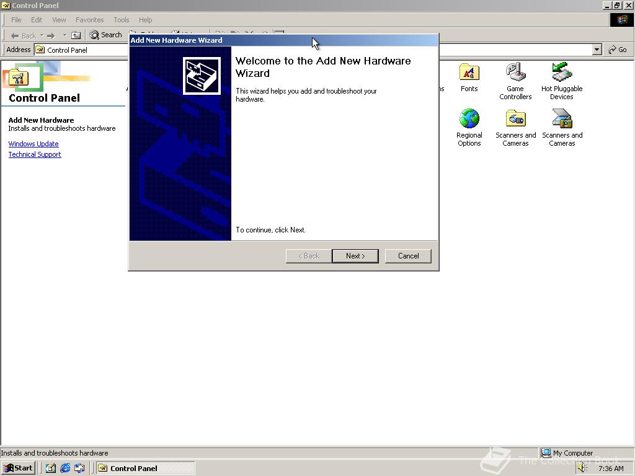Click the Search toolbar button
Image resolution: width=635 pixels, height=476 pixels.
[105, 35]
